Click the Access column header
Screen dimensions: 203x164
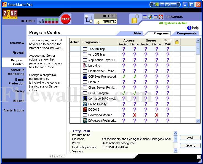(129, 40)
